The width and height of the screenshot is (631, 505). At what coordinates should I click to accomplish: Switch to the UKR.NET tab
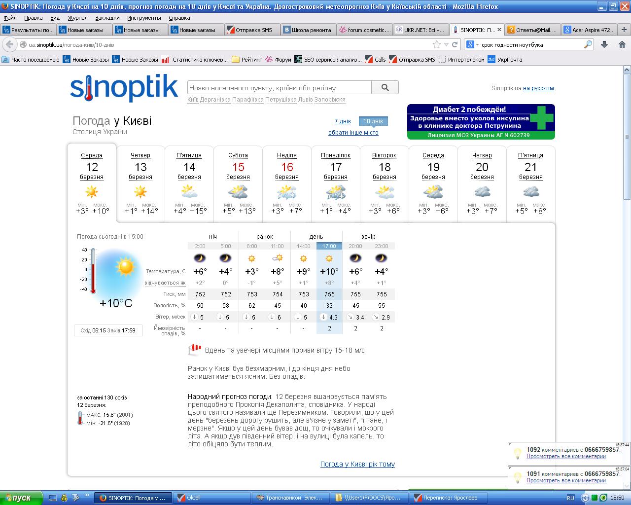(x=421, y=30)
